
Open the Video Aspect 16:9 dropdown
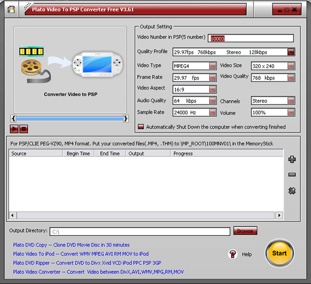pos(212,89)
